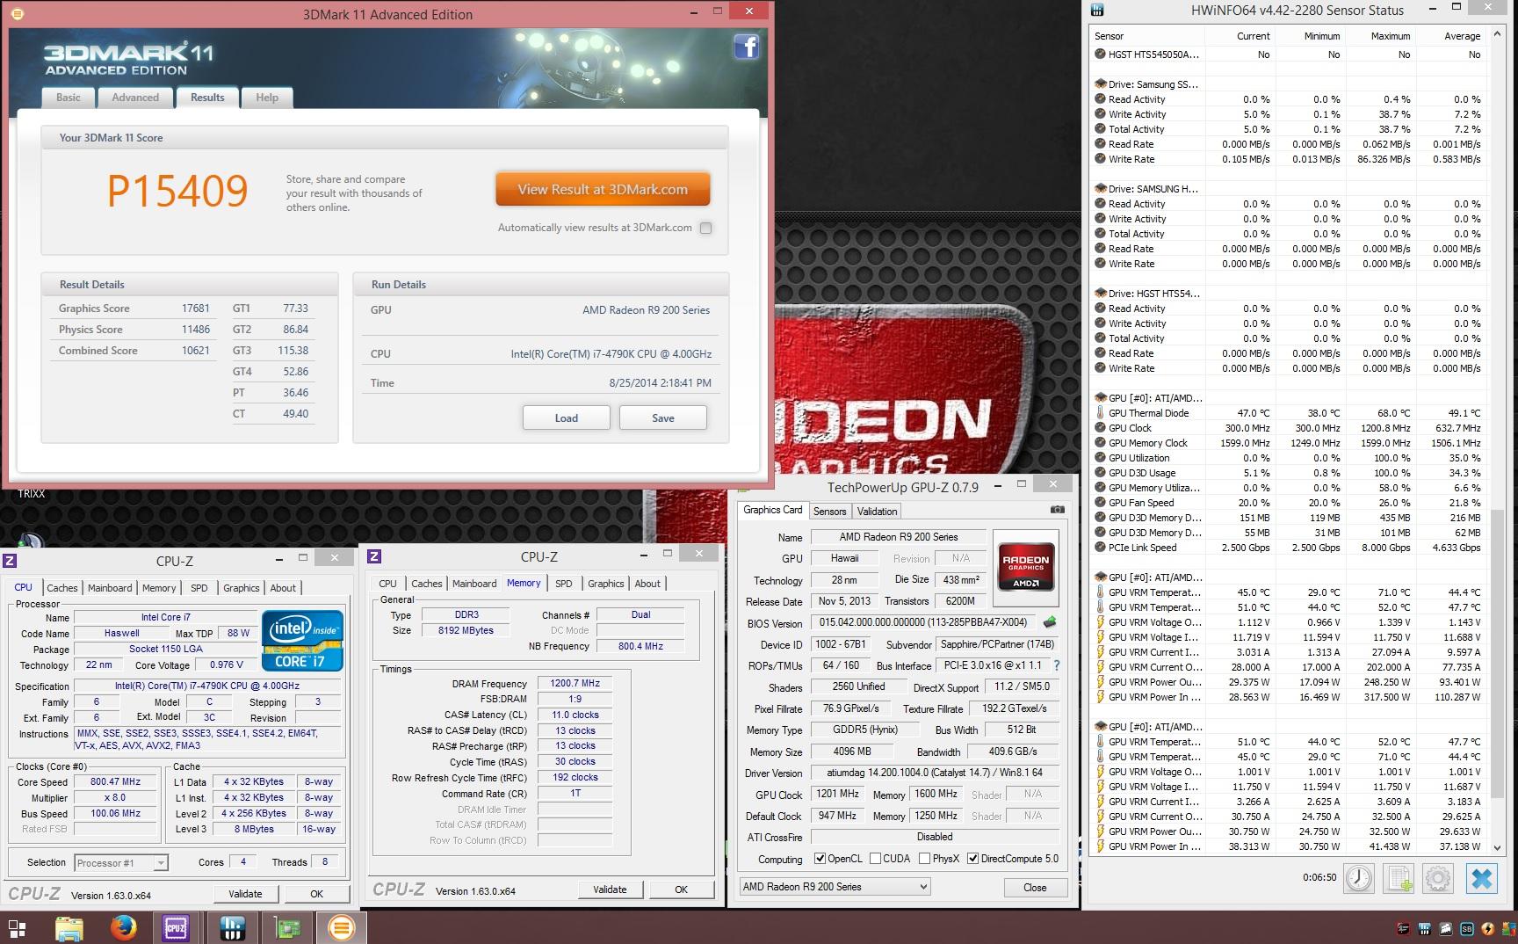Image resolution: width=1518 pixels, height=944 pixels.
Task: Click the SB icon in the system tray
Action: (1467, 928)
